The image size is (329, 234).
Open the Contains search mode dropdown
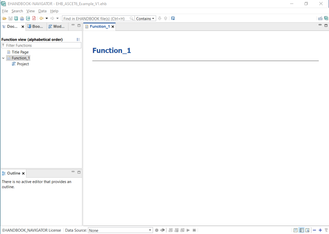coord(145,19)
